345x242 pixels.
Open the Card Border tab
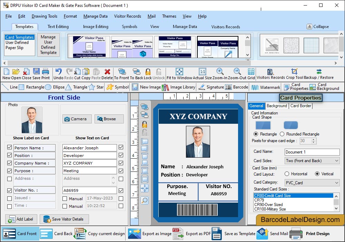coord(301,106)
